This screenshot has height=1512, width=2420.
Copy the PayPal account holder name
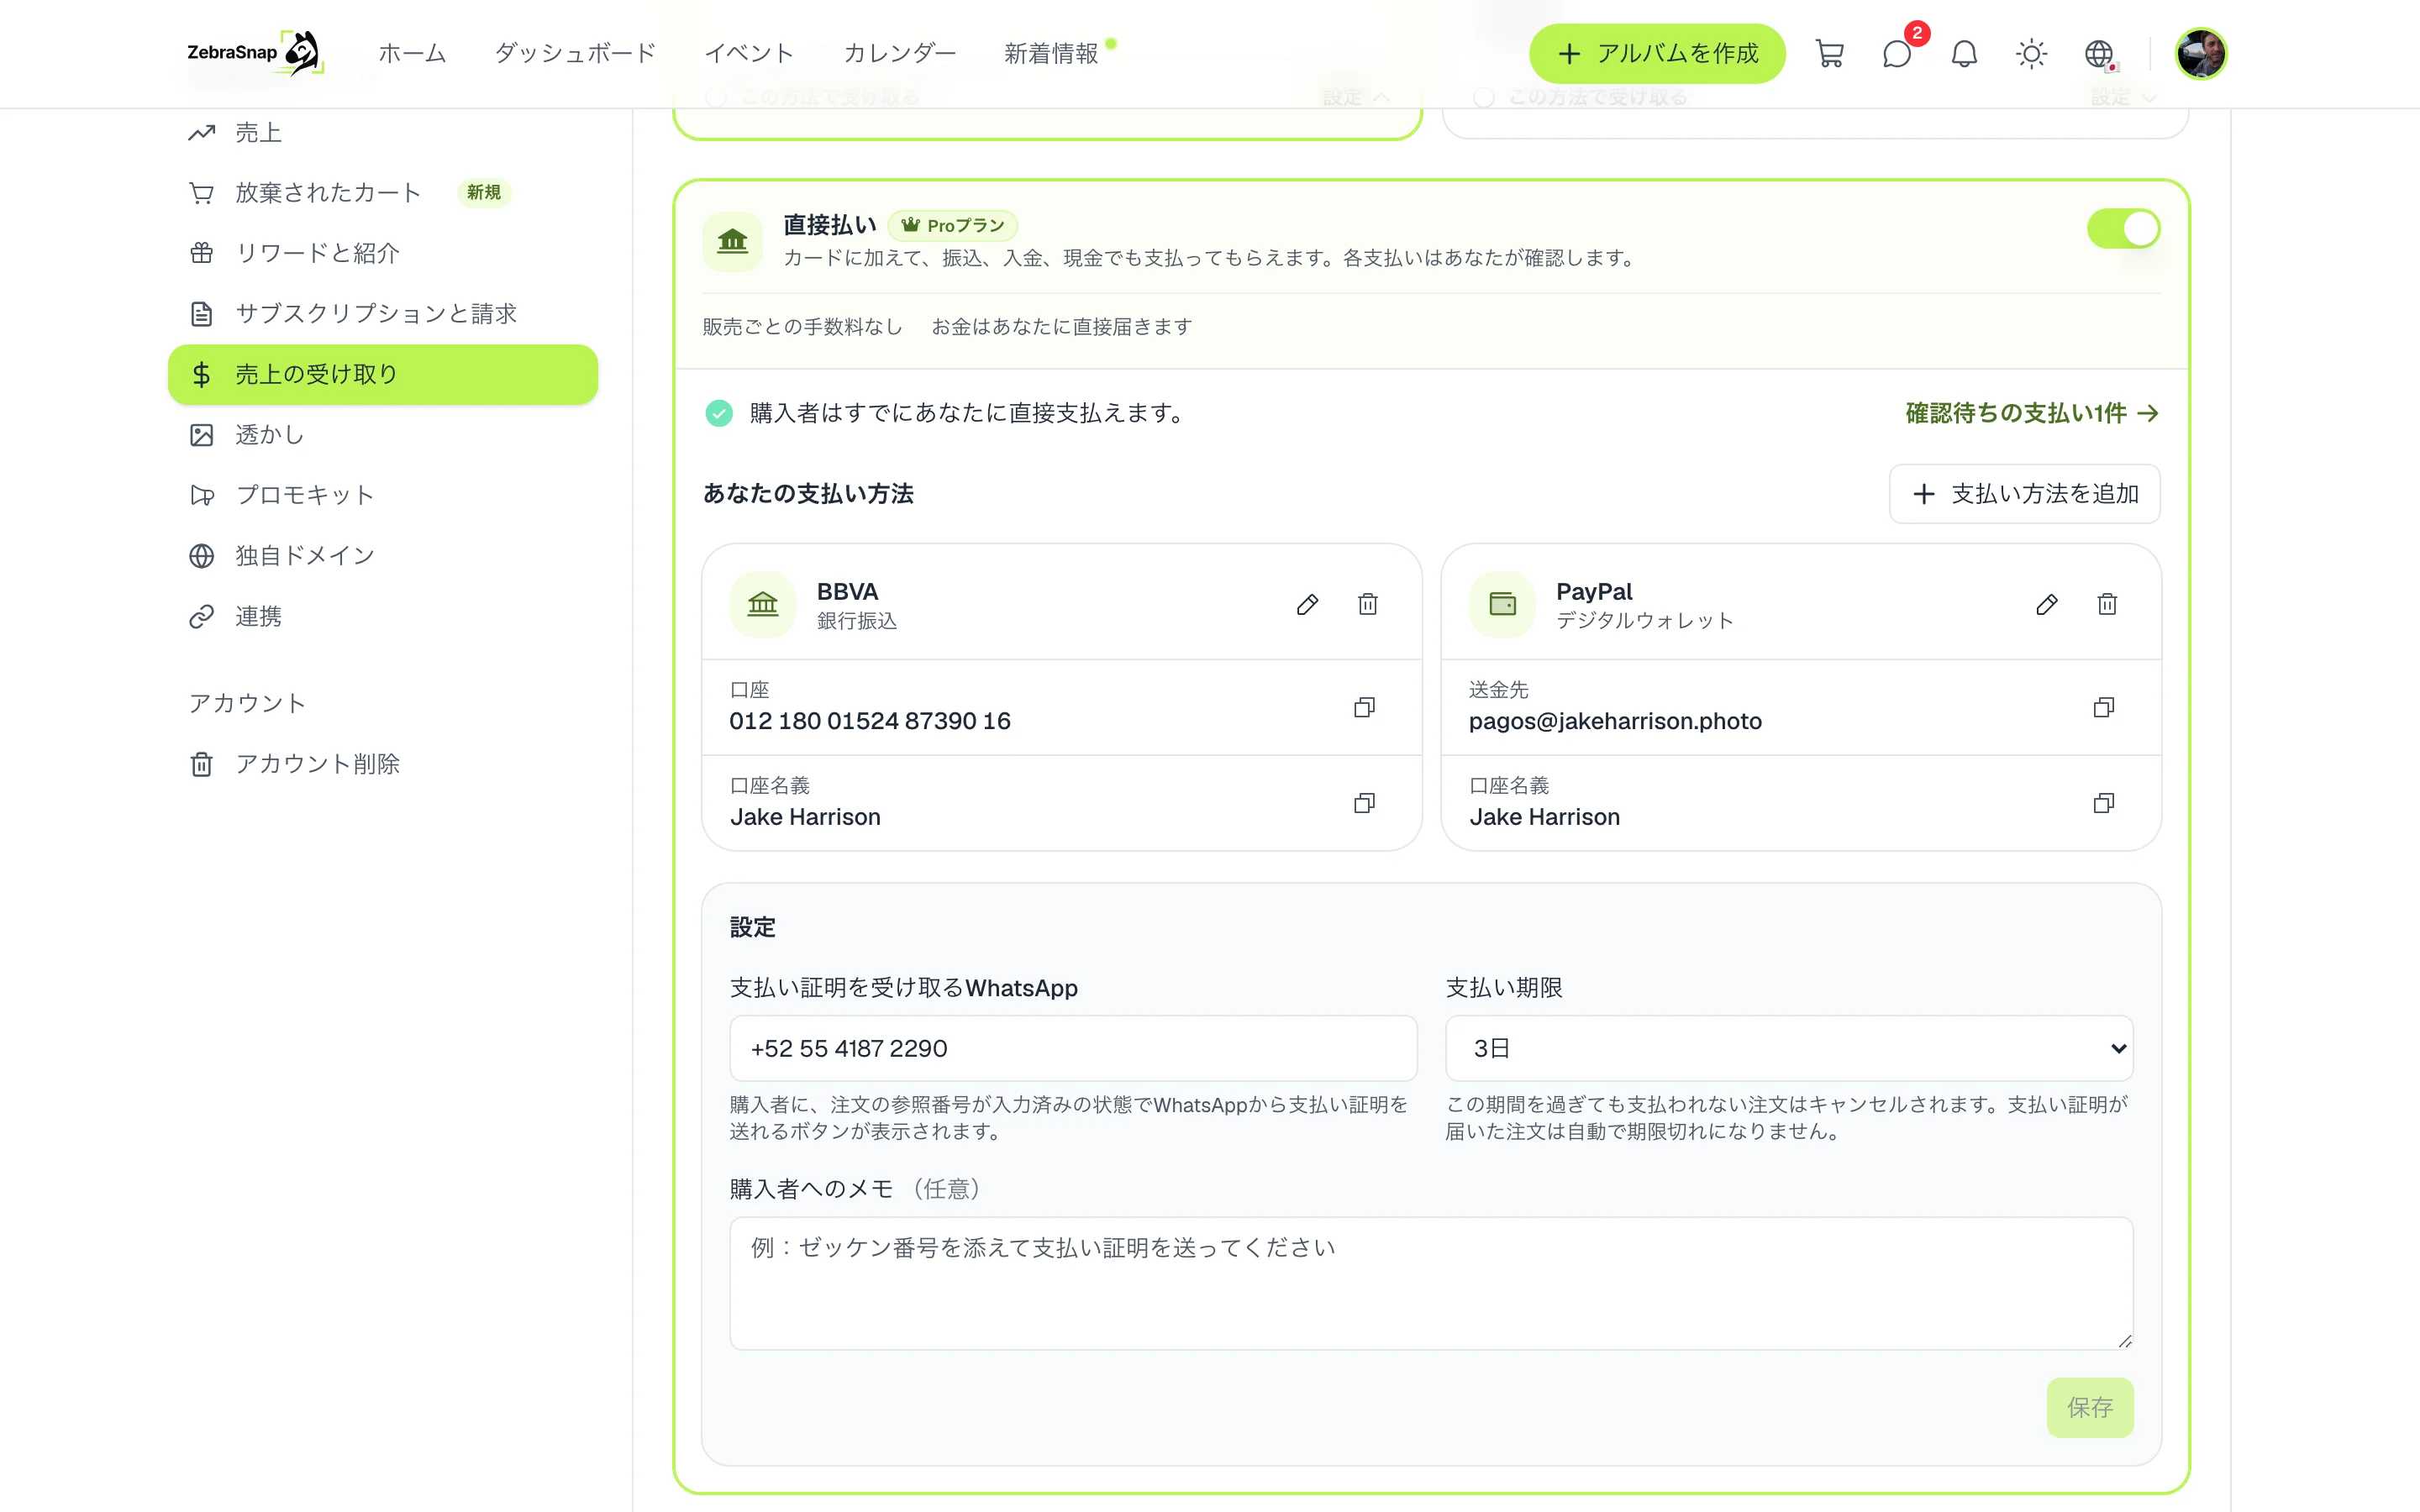(2104, 803)
